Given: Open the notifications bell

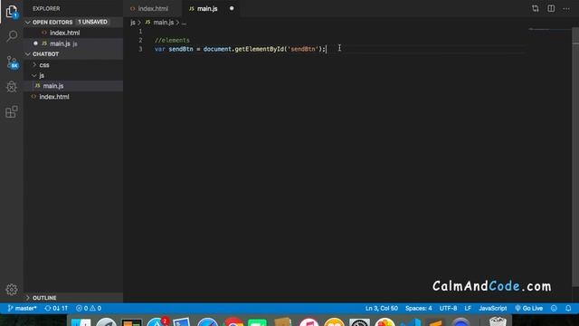Looking at the screenshot, I should pyautogui.click(x=568, y=308).
